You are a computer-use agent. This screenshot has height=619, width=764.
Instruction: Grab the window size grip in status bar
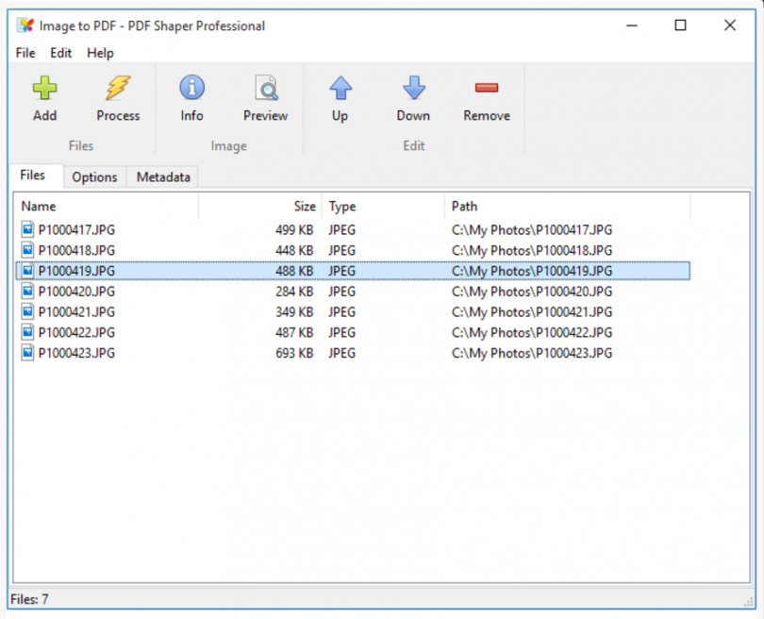[748, 602]
